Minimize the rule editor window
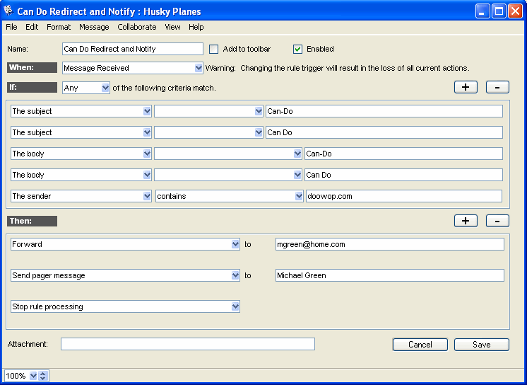 point(482,11)
